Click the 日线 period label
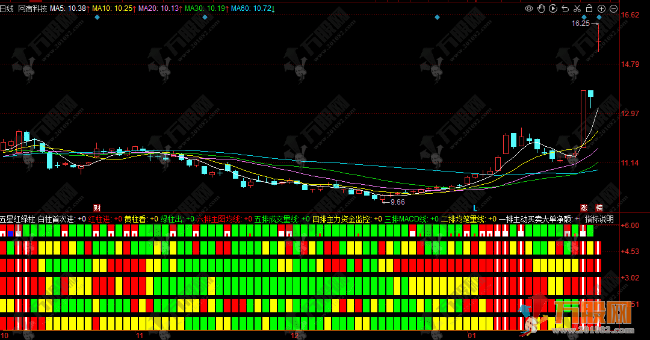 7,8
